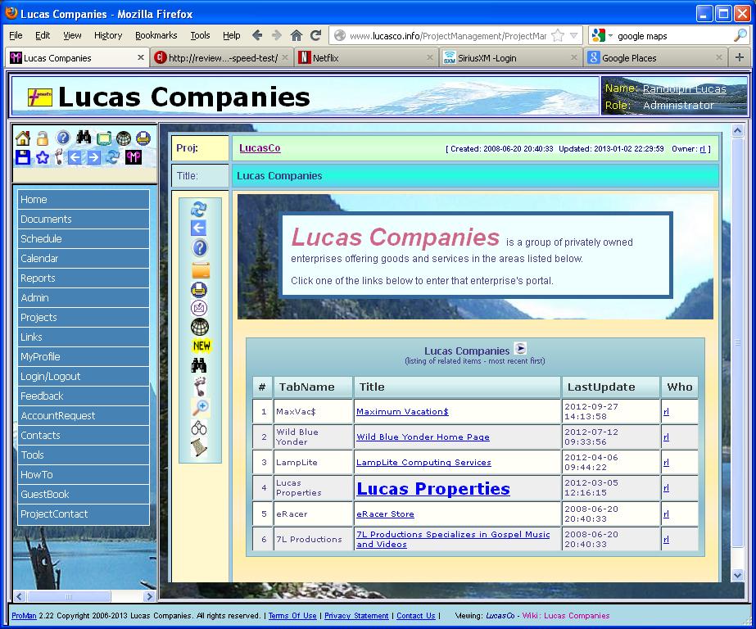Click the magnifying glass zoom icon
The image size is (756, 629).
(x=200, y=408)
